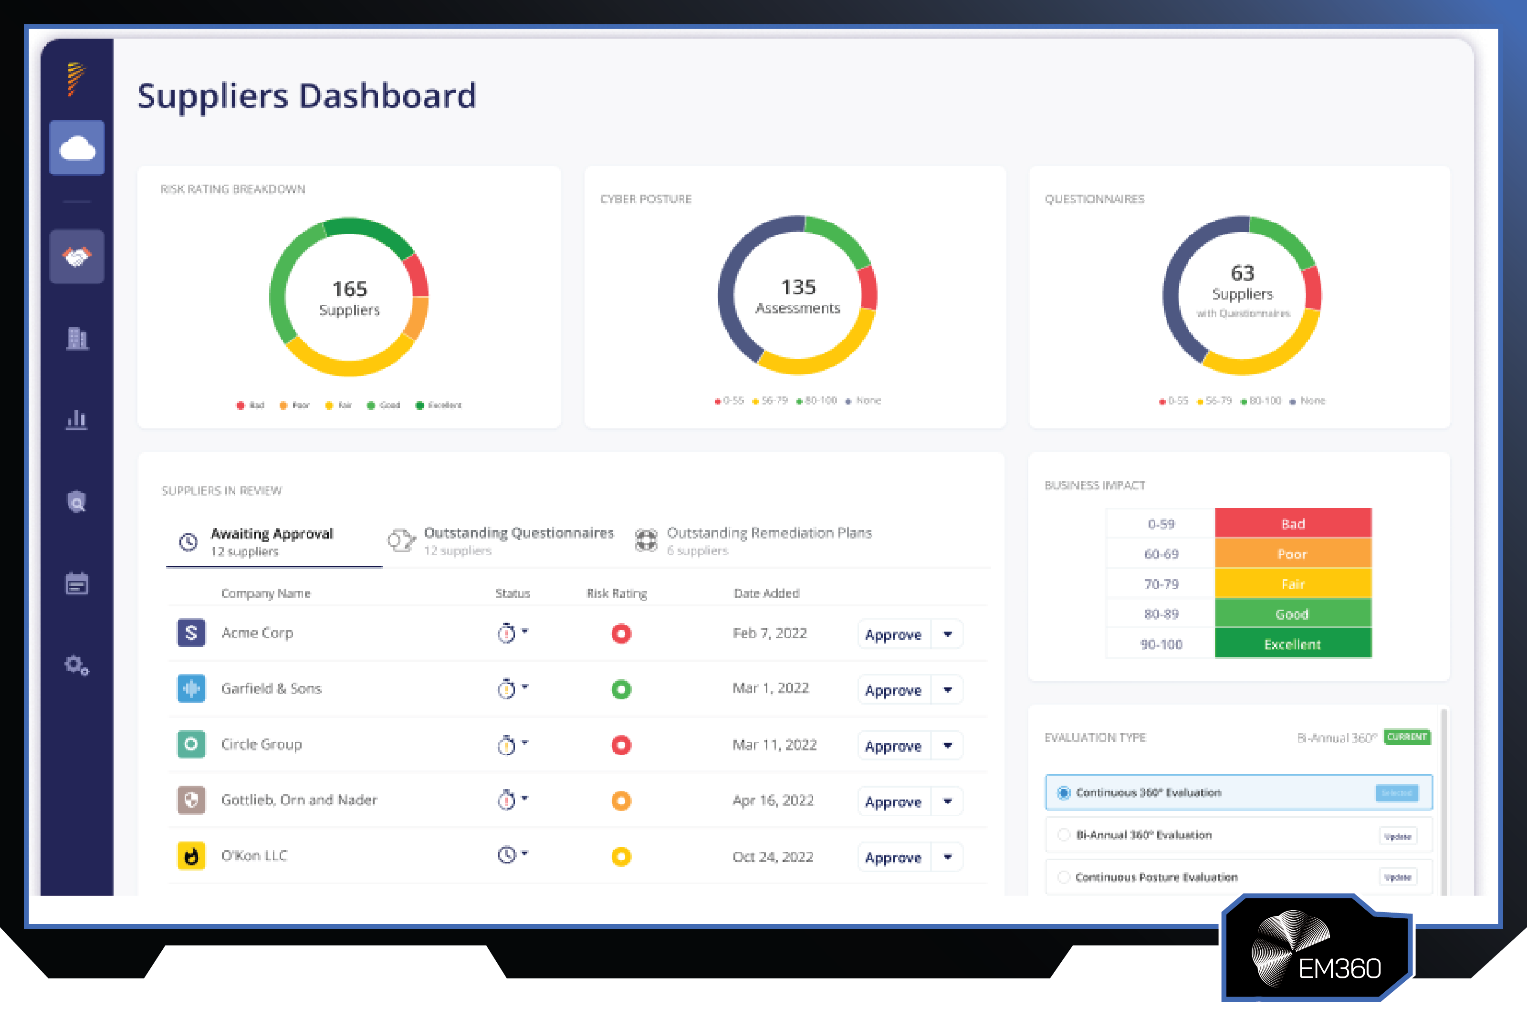
Task: Click Update for Continuous Posture Evaluation
Action: tap(1398, 877)
